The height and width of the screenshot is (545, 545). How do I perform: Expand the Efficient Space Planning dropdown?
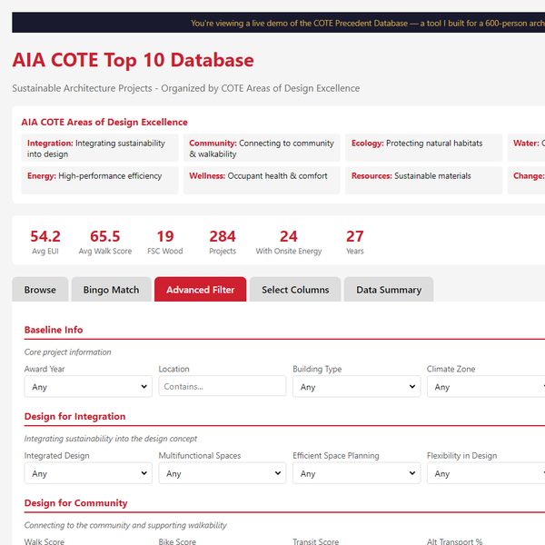357,473
